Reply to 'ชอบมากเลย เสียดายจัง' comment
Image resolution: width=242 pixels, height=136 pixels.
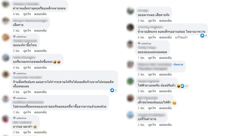pyautogui.click(x=165, y=21)
